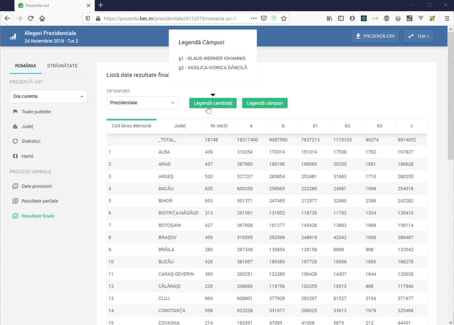Switch to the STRĂINĂTATE tab

pyautogui.click(x=62, y=66)
